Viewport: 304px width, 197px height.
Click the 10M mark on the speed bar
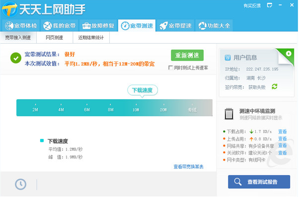coord(136,110)
